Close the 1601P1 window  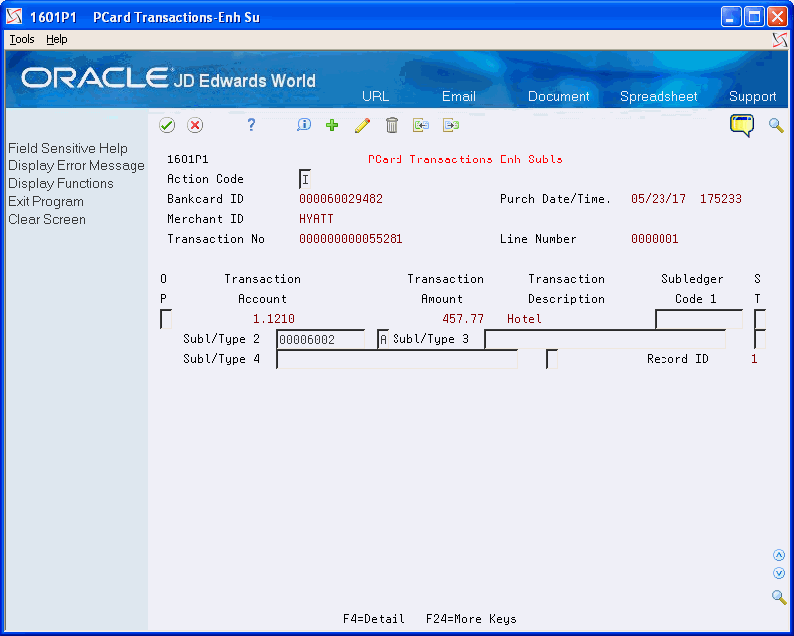click(x=777, y=17)
